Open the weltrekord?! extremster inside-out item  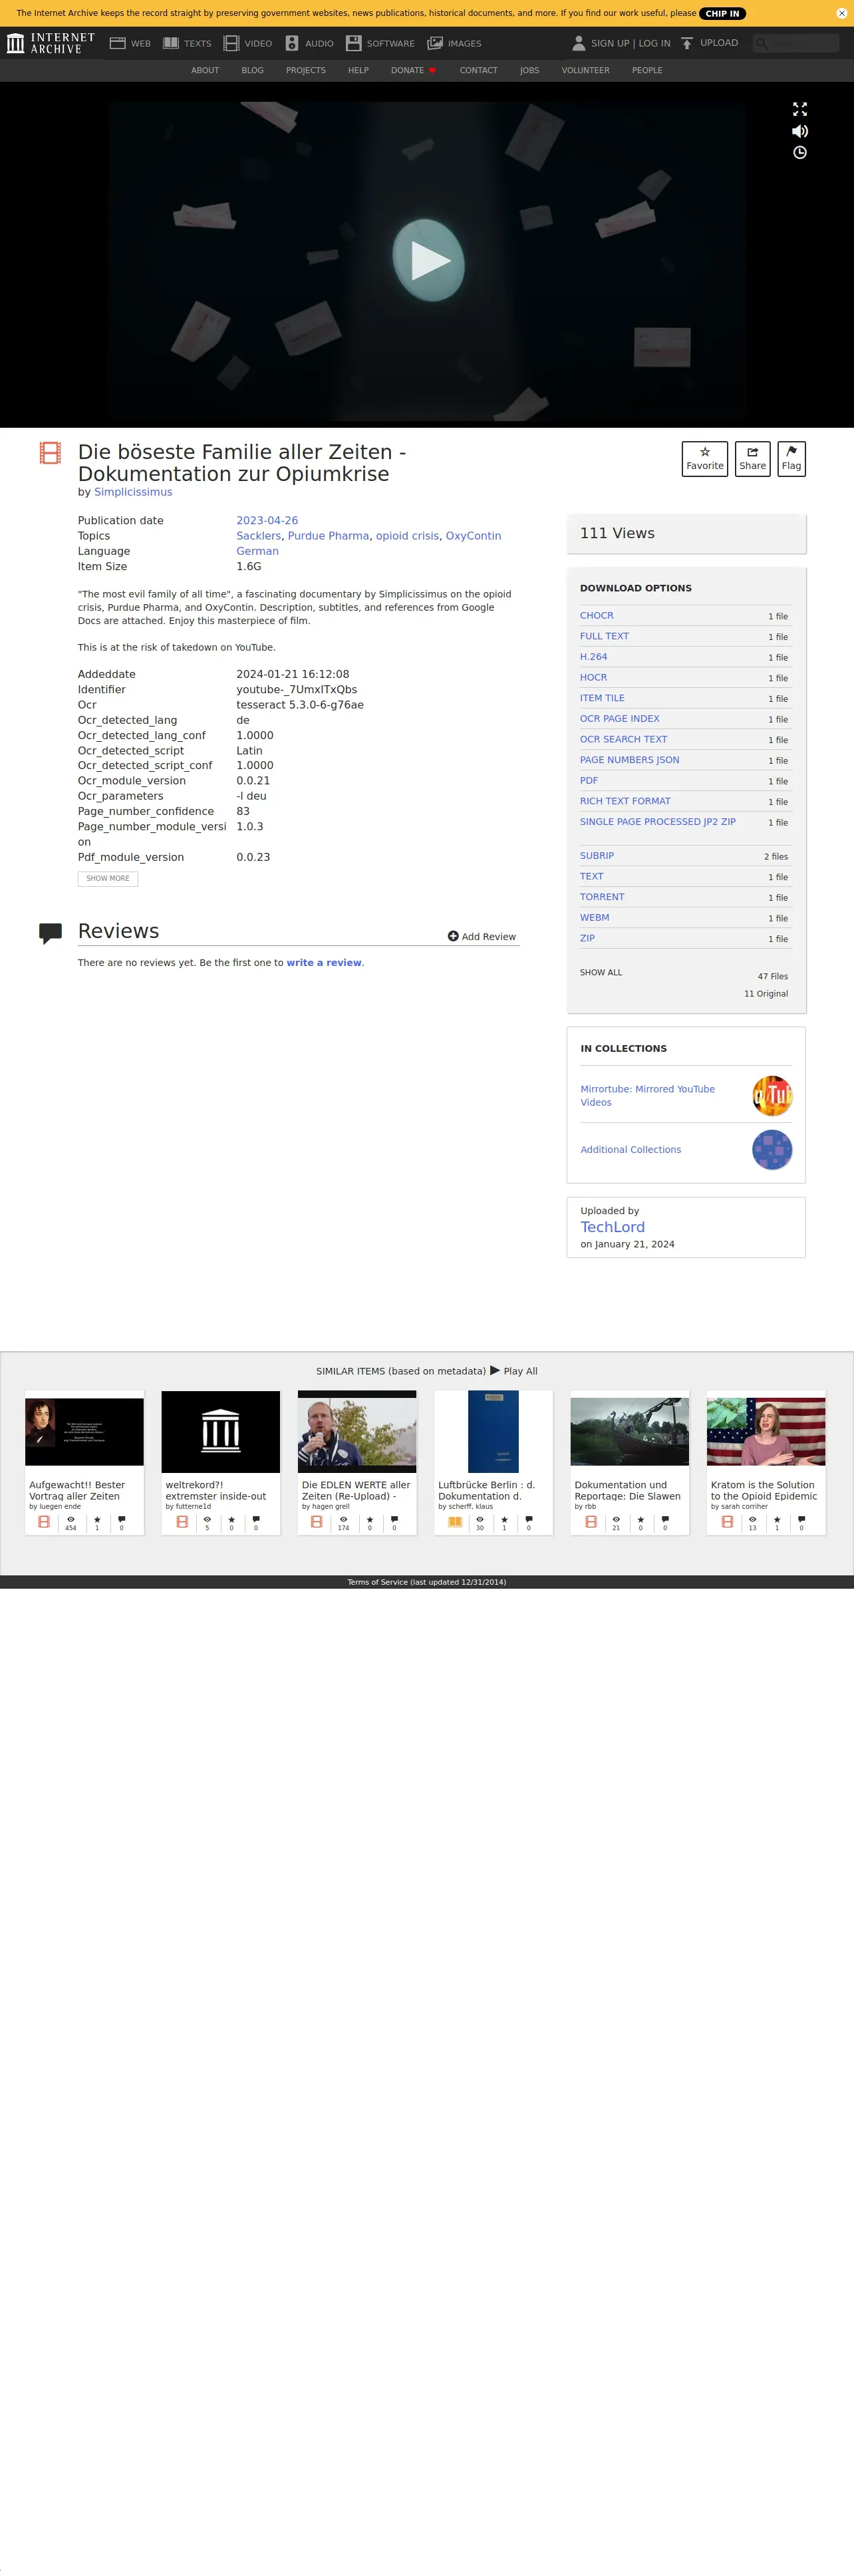pos(220,1462)
